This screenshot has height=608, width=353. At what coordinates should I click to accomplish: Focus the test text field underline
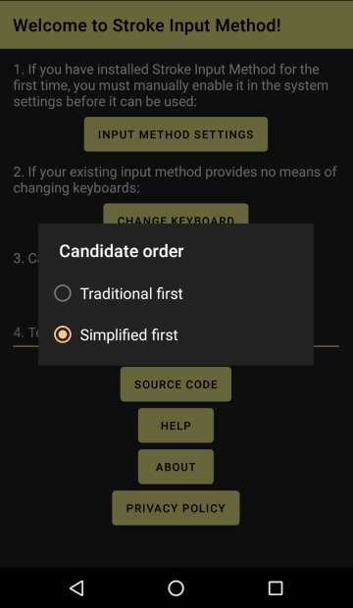click(x=176, y=345)
